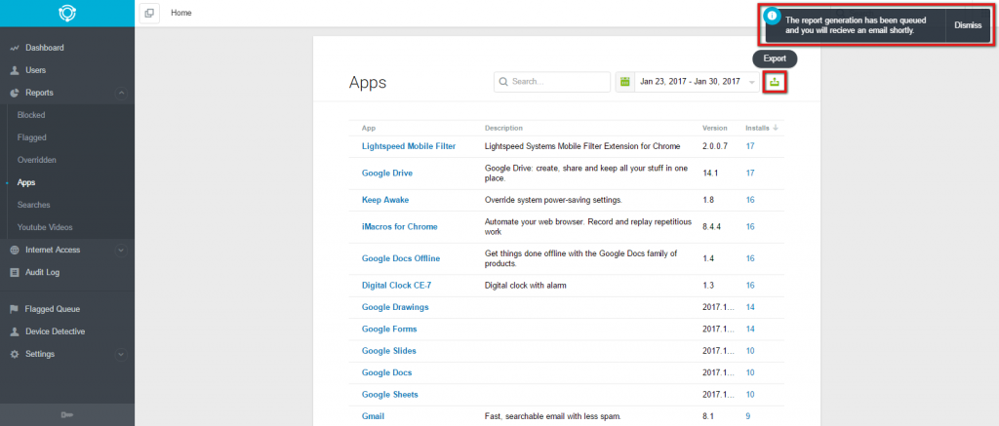Open the Google Slides link

388,351
